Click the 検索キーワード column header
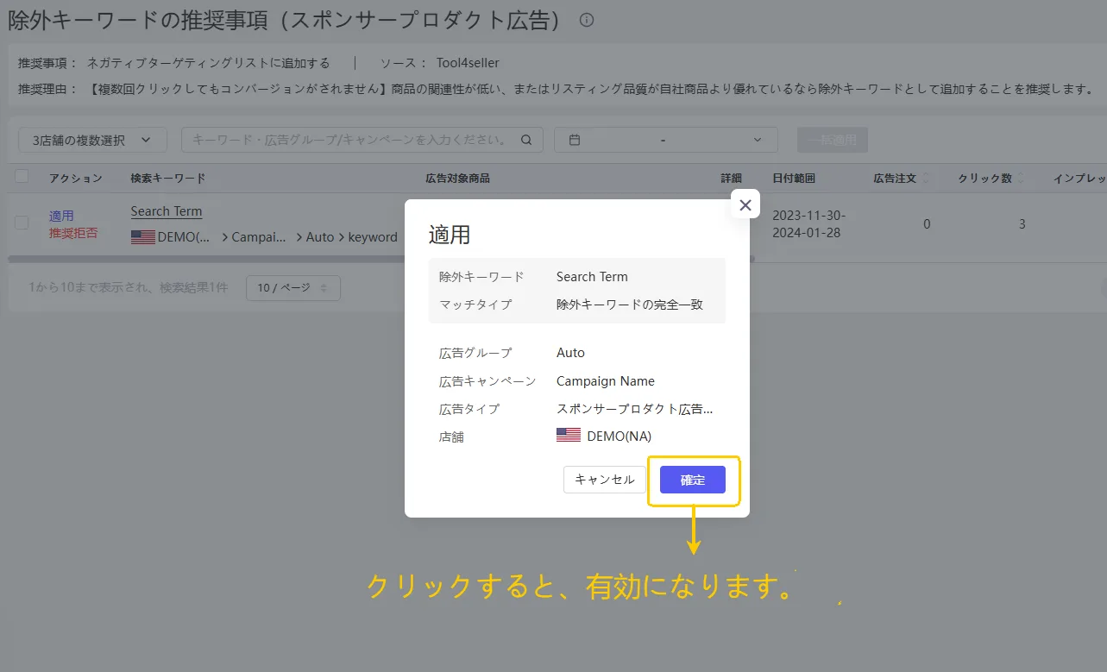The image size is (1107, 672). pyautogui.click(x=168, y=179)
